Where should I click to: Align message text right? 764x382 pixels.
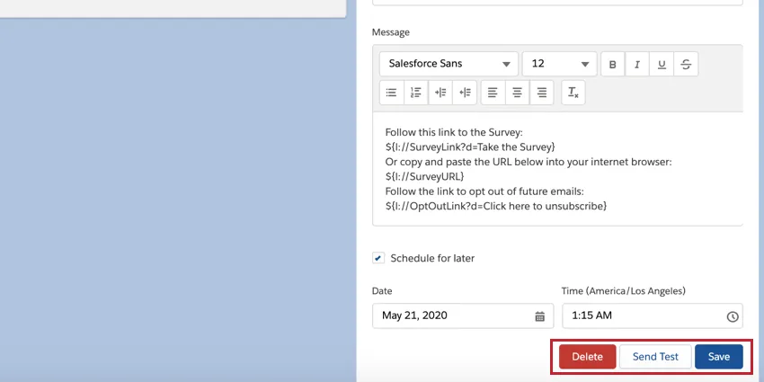[x=541, y=92]
